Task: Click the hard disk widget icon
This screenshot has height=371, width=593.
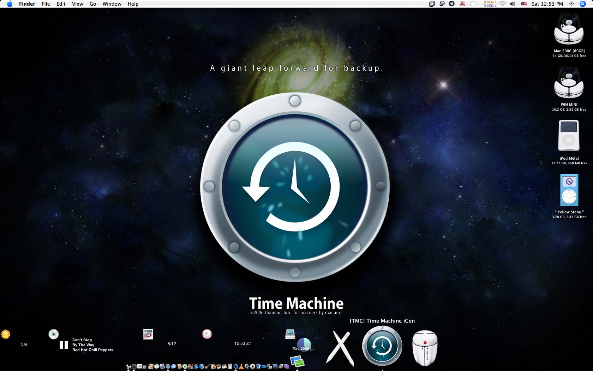Action: [x=290, y=334]
